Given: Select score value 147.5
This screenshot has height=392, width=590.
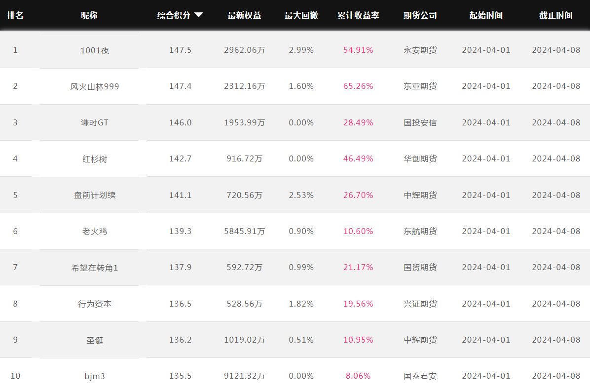Looking at the screenshot, I should point(180,50).
